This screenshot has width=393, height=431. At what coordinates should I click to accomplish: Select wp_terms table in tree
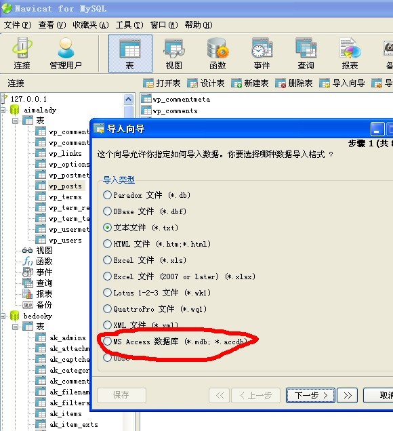tap(66, 197)
